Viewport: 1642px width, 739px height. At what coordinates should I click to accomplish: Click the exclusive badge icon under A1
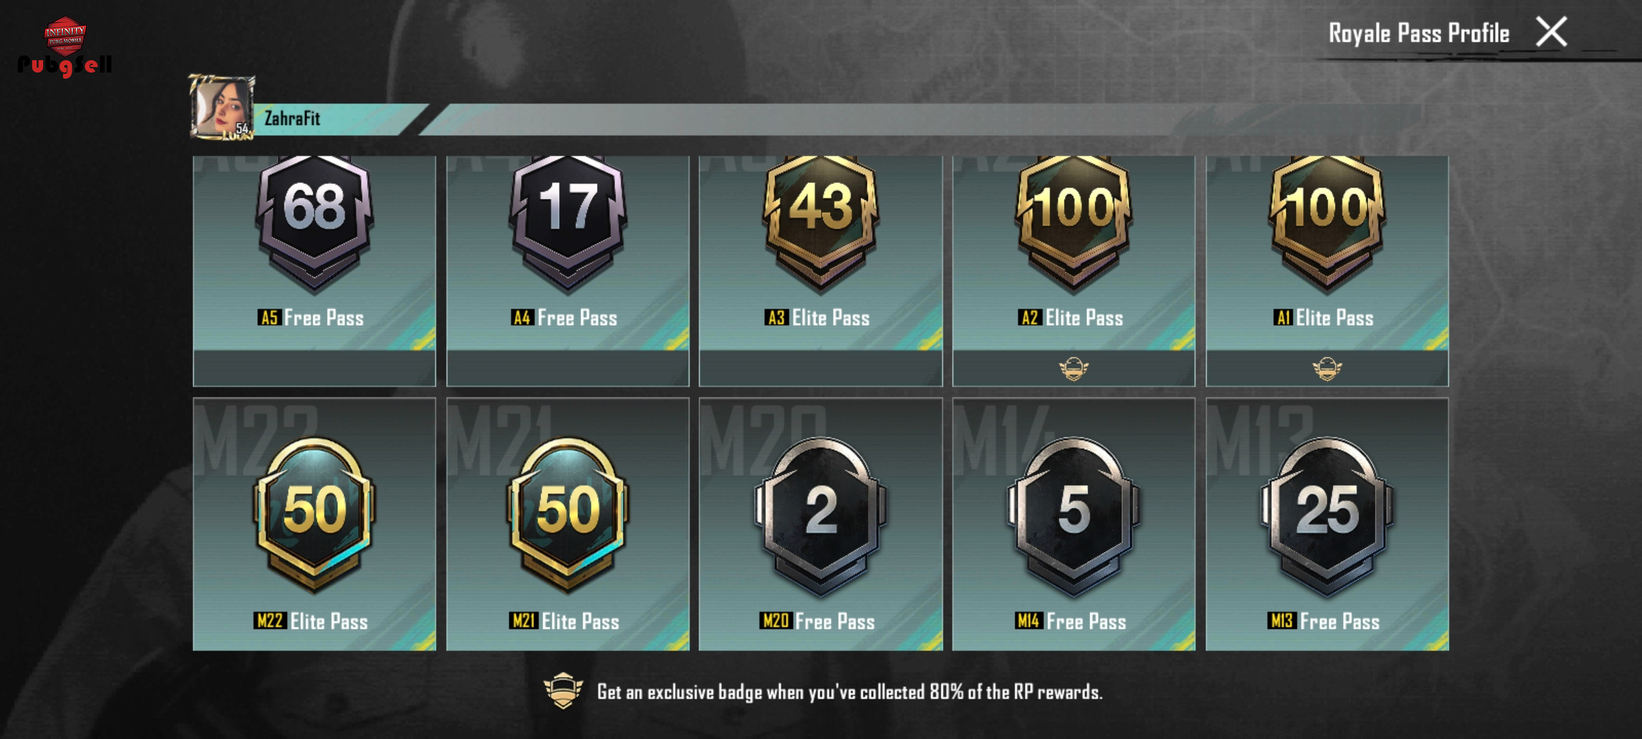[x=1327, y=369]
